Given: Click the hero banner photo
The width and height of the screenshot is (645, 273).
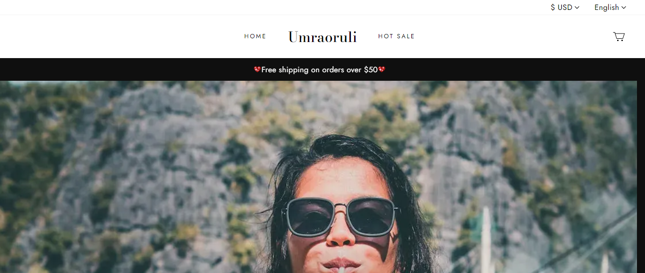Looking at the screenshot, I should 318,177.
